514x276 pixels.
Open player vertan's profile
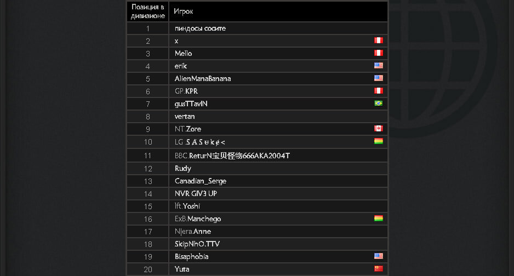pyautogui.click(x=185, y=117)
